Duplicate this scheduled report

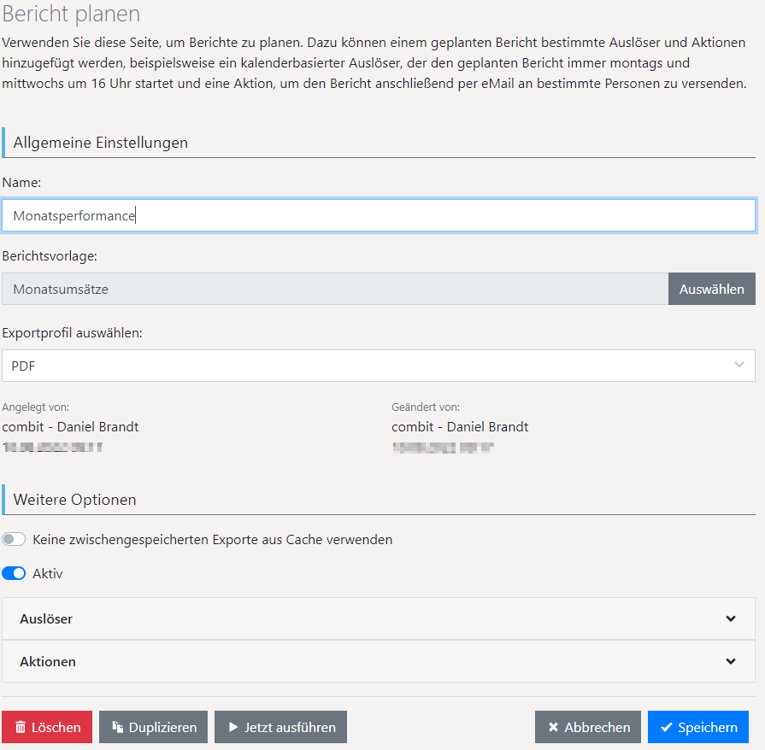(x=153, y=728)
